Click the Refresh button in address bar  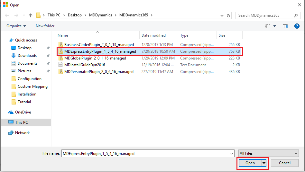pyautogui.click(x=228, y=15)
